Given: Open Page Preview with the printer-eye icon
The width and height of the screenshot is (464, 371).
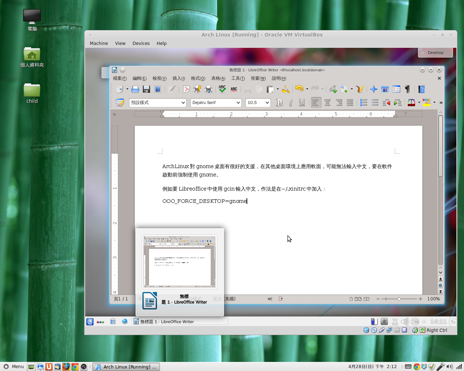Looking at the screenshot, I should [x=208, y=89].
